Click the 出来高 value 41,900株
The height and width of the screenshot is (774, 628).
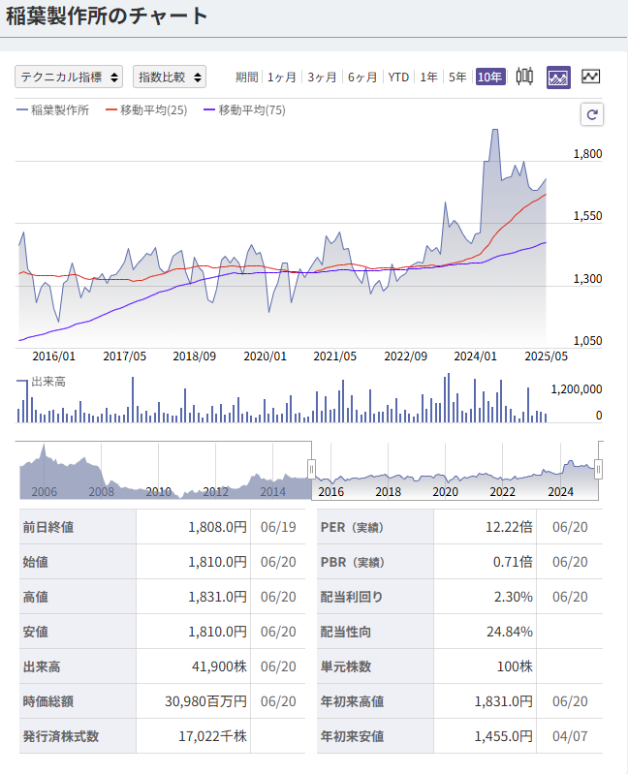click(219, 666)
